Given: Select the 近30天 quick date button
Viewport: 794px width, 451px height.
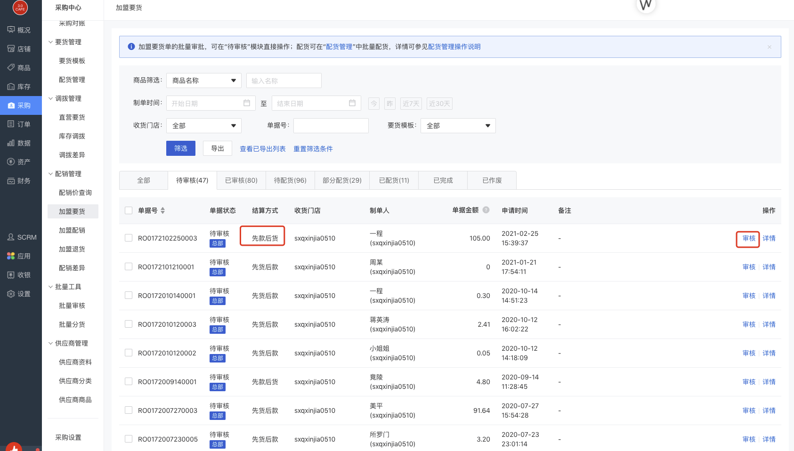Looking at the screenshot, I should point(439,104).
